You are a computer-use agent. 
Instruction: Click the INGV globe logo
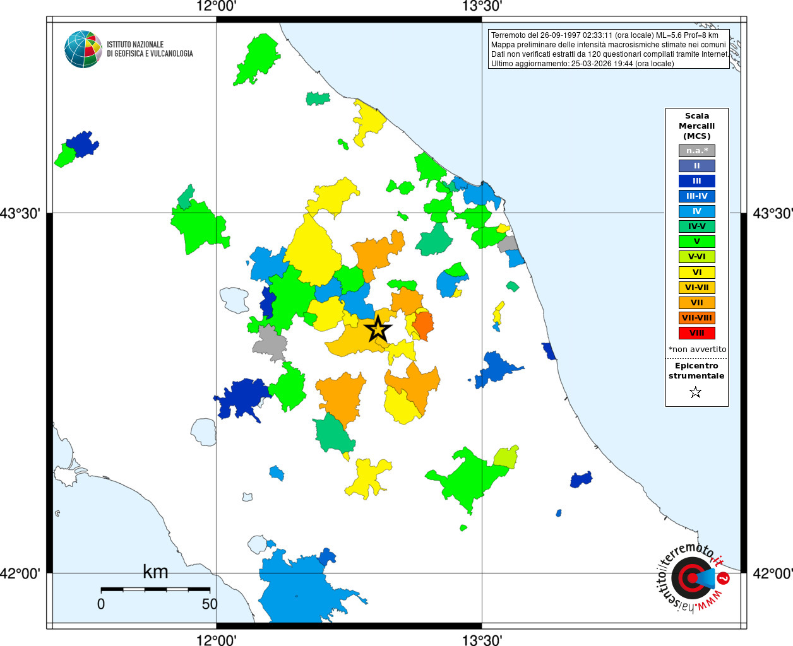[83, 49]
